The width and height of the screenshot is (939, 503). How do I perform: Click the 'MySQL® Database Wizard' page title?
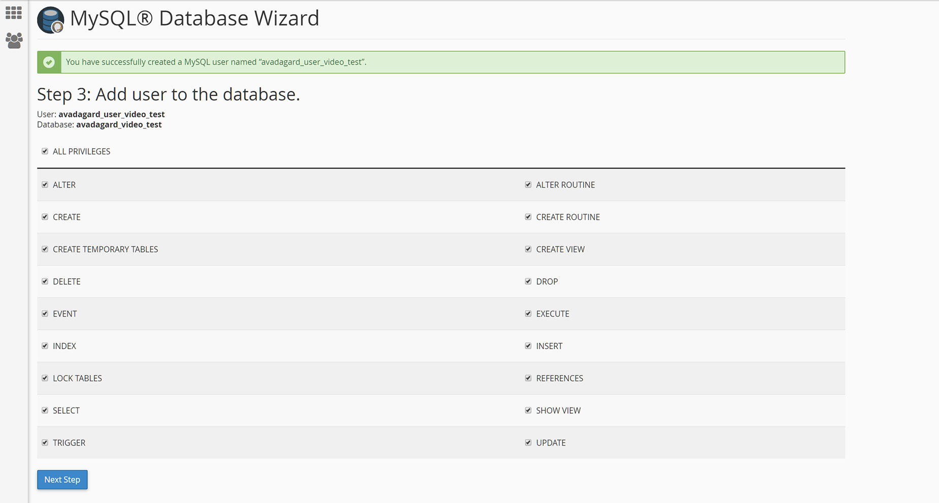click(x=194, y=19)
